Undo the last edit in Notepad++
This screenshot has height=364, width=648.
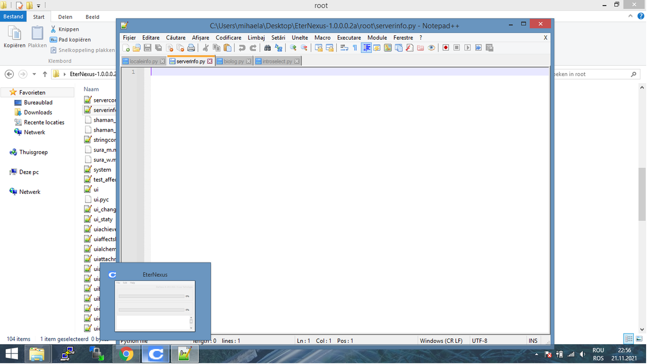242,48
